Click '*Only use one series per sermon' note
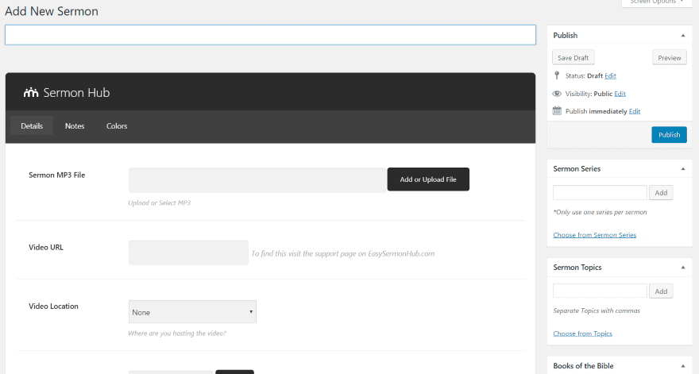The width and height of the screenshot is (699, 374). [600, 212]
